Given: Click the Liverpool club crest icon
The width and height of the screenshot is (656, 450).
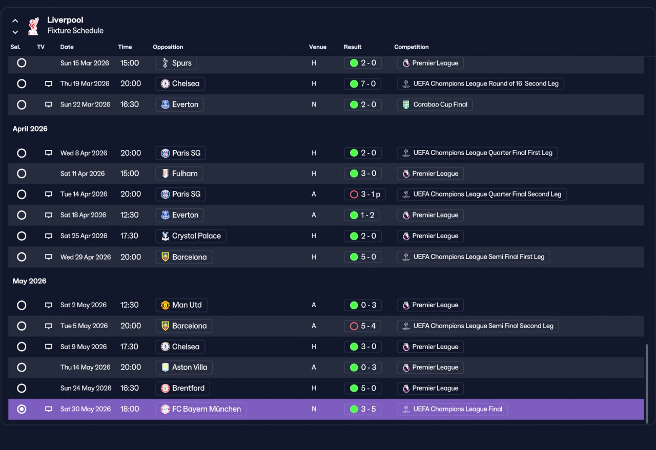Looking at the screenshot, I should click(33, 26).
